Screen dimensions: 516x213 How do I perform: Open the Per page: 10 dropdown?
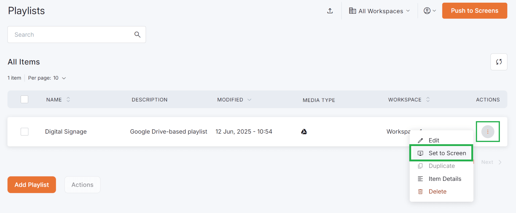point(47,78)
